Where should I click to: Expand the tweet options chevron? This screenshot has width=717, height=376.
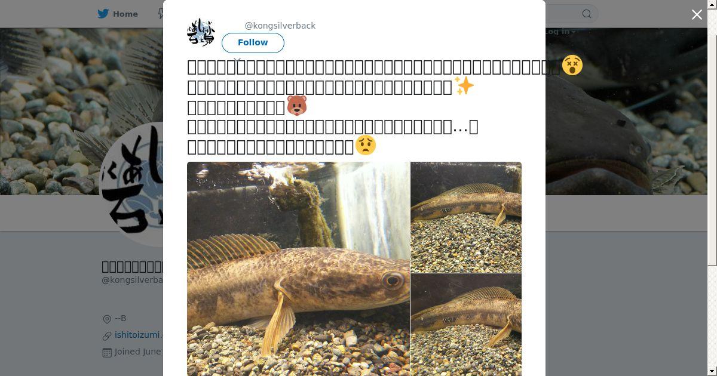(237, 60)
